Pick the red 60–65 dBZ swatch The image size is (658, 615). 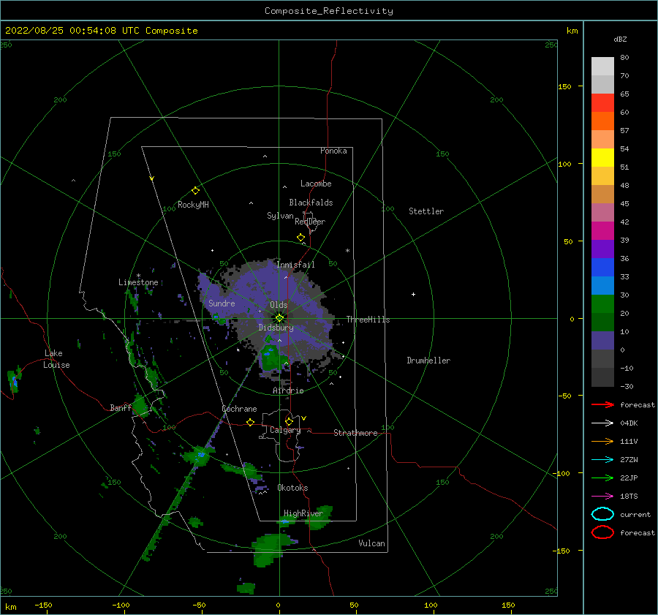(602, 103)
